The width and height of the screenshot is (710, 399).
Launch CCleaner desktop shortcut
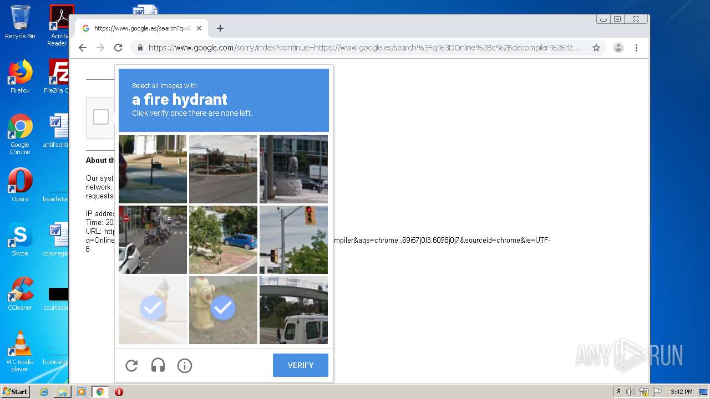click(x=20, y=294)
